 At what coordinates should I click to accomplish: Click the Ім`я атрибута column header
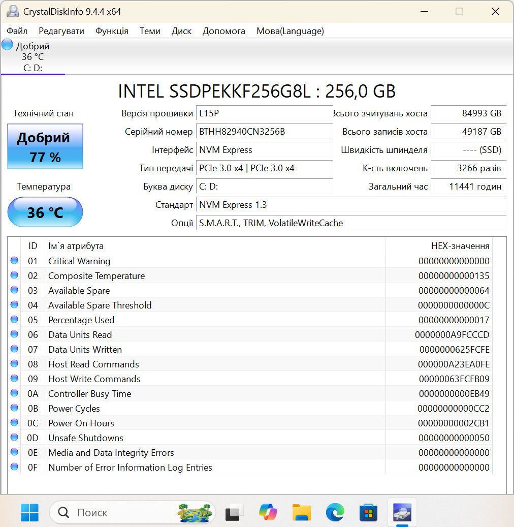[215, 246]
